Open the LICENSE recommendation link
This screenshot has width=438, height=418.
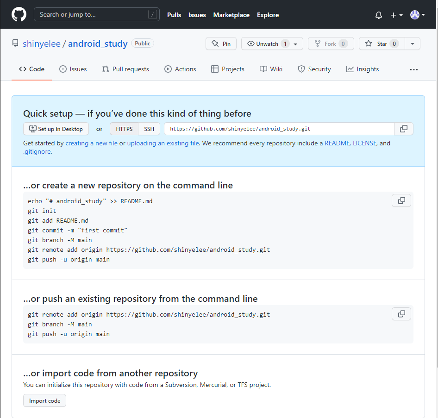[x=364, y=143]
